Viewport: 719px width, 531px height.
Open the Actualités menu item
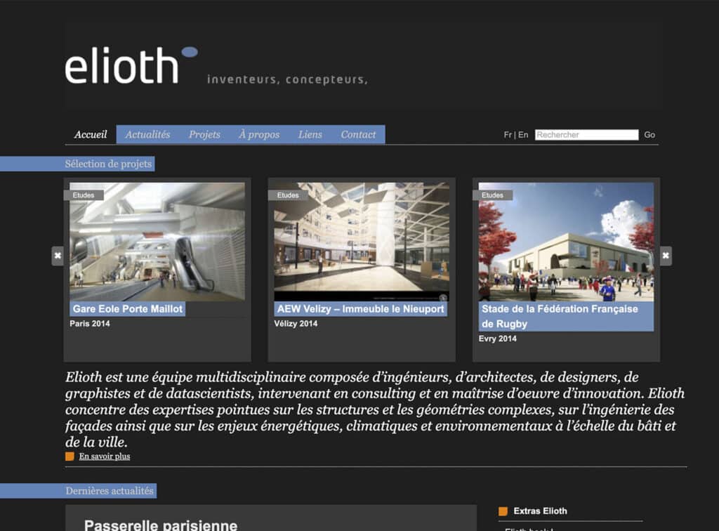tap(147, 135)
